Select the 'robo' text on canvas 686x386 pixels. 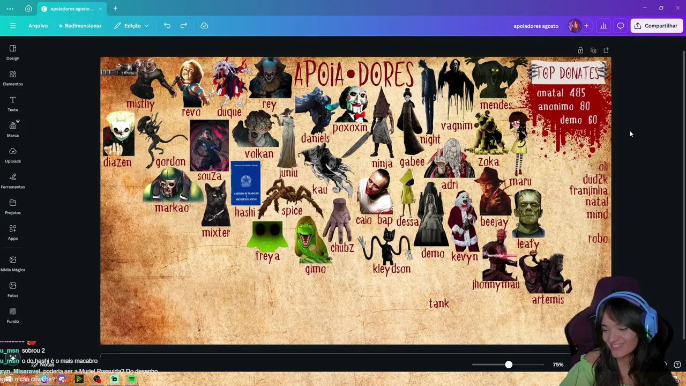(598, 239)
